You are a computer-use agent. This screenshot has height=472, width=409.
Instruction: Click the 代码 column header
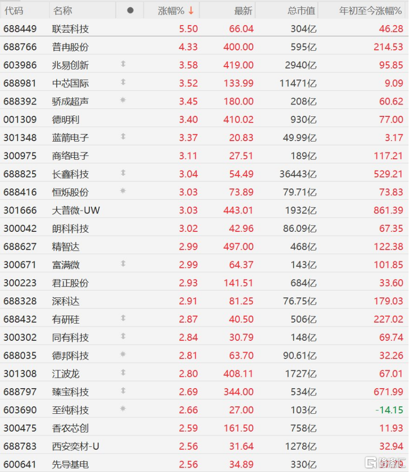pyautogui.click(x=14, y=11)
